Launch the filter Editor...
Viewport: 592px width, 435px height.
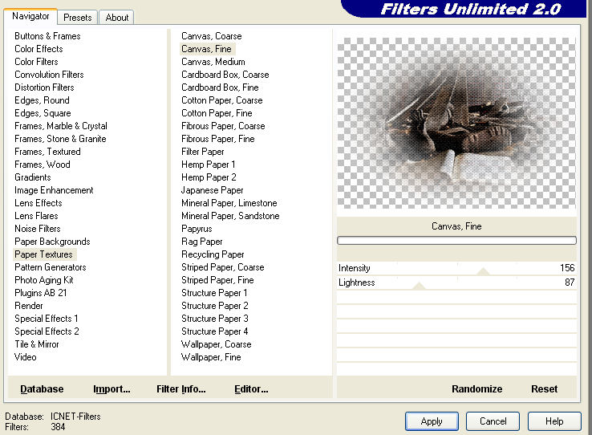point(251,389)
